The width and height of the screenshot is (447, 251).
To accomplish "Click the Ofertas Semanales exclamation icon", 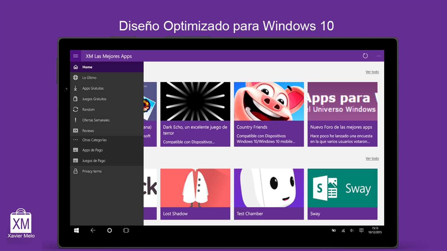I will (x=75, y=120).
